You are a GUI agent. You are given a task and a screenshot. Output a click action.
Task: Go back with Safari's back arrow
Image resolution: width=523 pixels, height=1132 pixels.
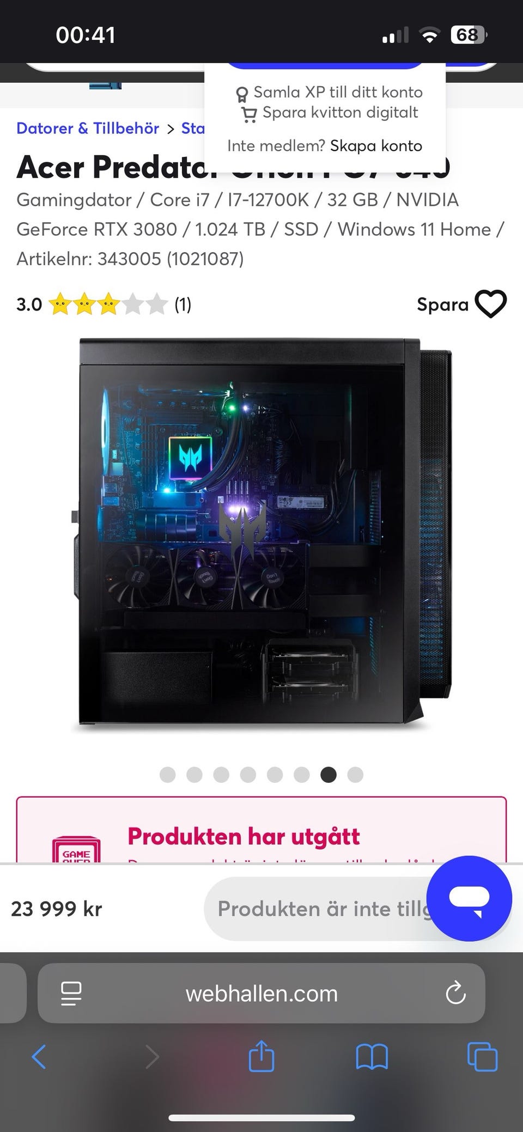39,1057
